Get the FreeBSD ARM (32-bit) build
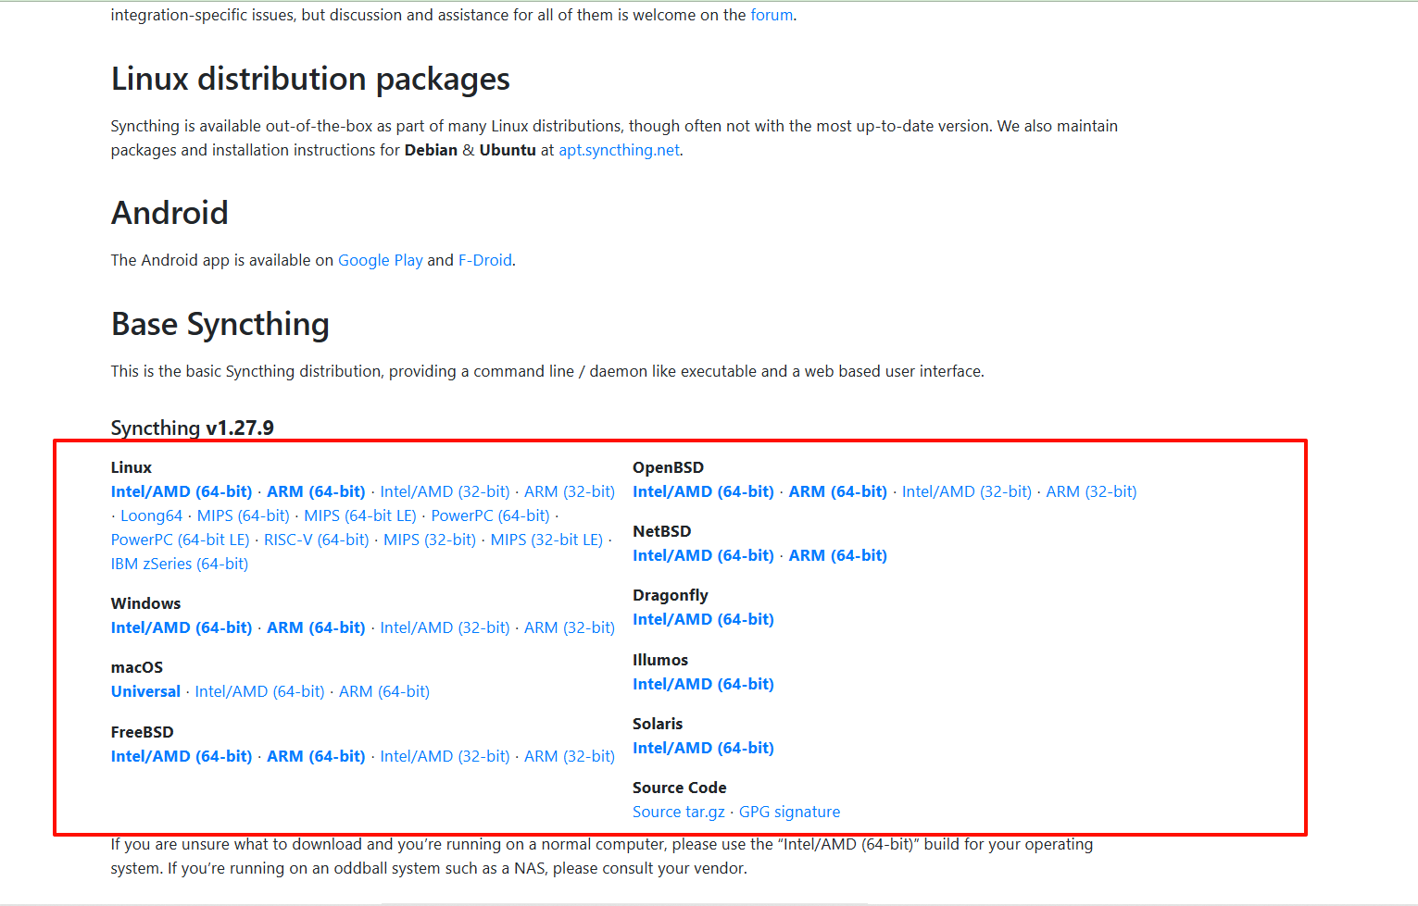 570,756
